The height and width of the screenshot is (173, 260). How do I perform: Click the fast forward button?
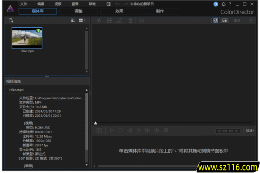click(147, 130)
